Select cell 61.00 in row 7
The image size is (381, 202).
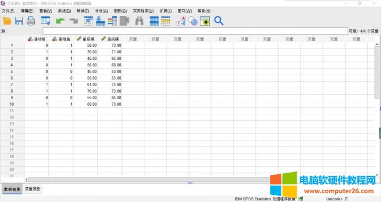click(85, 84)
